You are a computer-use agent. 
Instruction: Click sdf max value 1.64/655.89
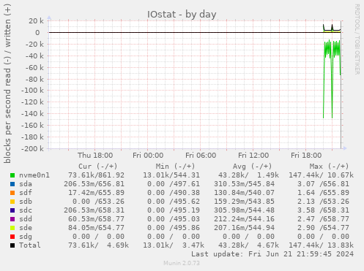tap(323, 193)
